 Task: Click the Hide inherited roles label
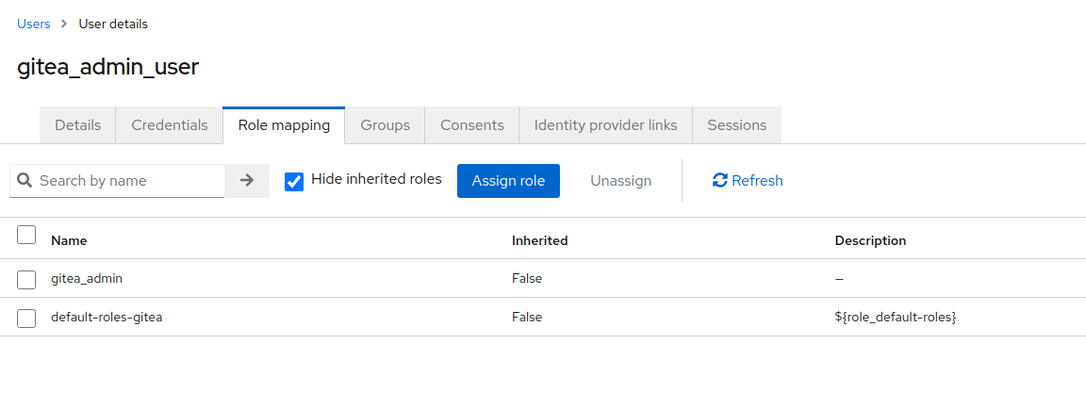click(376, 179)
